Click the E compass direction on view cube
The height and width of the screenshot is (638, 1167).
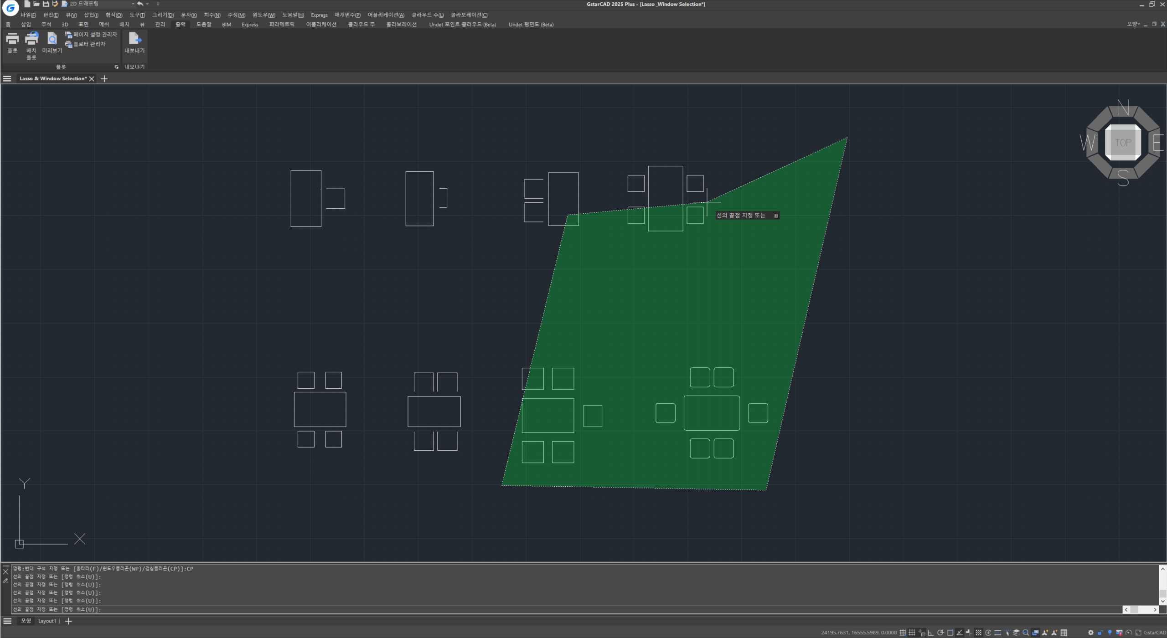1158,143
